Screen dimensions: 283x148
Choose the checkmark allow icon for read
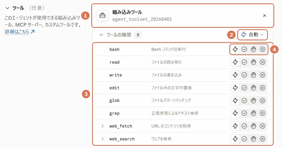tap(244, 62)
